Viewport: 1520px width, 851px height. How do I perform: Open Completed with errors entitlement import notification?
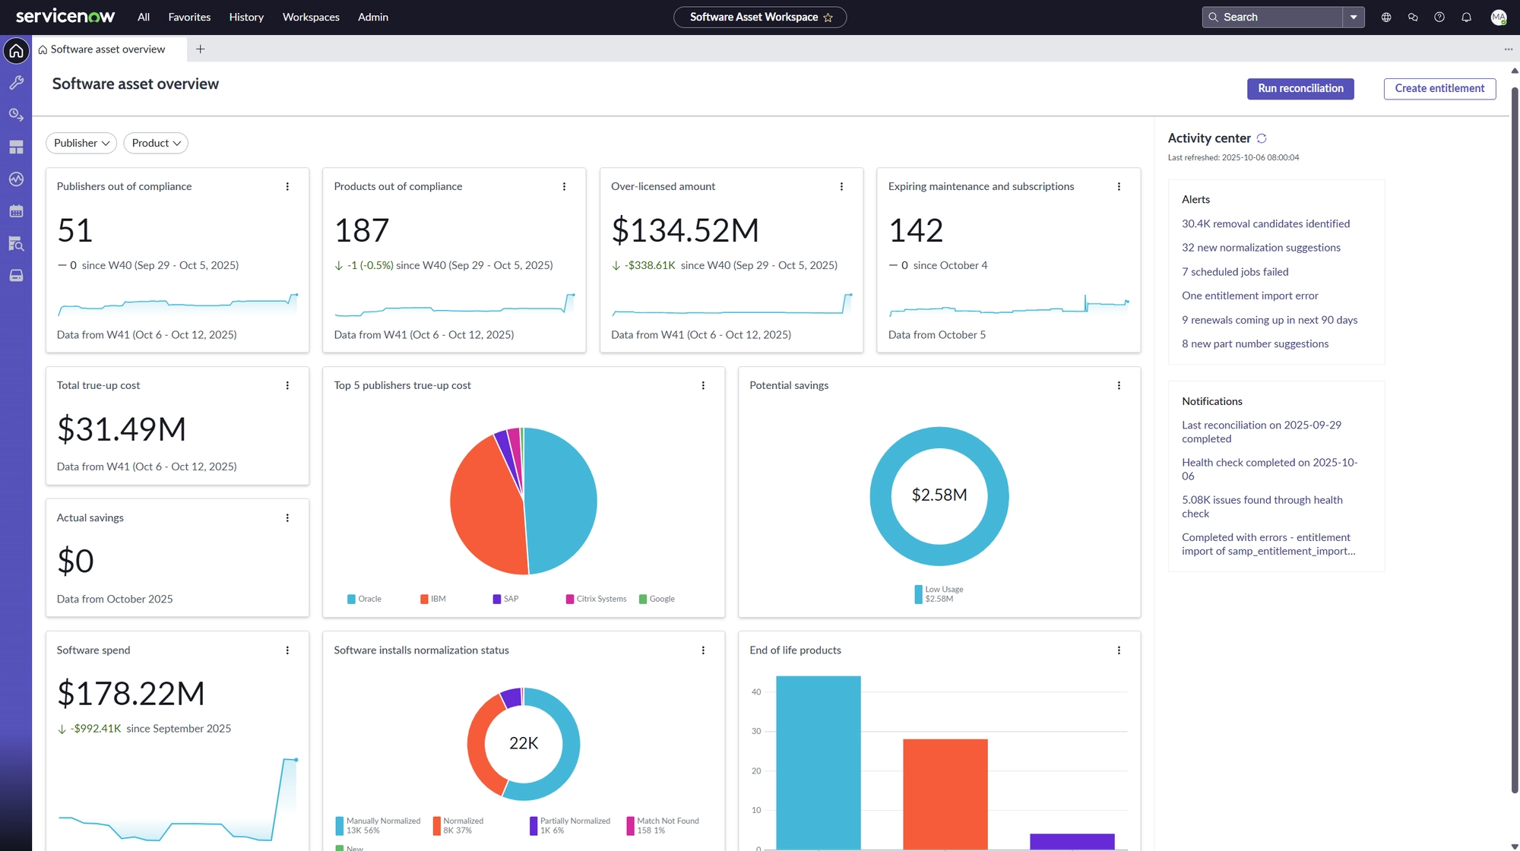click(x=1268, y=544)
